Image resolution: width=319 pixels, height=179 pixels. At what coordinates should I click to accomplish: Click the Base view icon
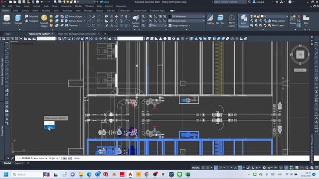pos(306,18)
